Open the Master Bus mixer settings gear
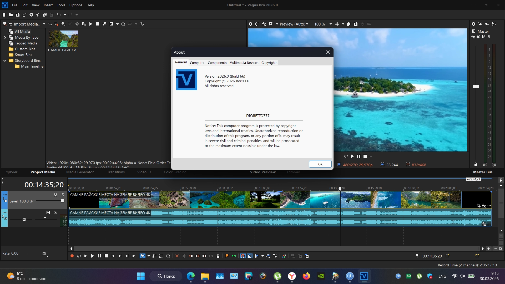The image size is (505, 284). 473,24
